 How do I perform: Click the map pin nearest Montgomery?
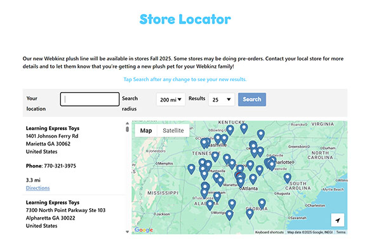coord(229,215)
